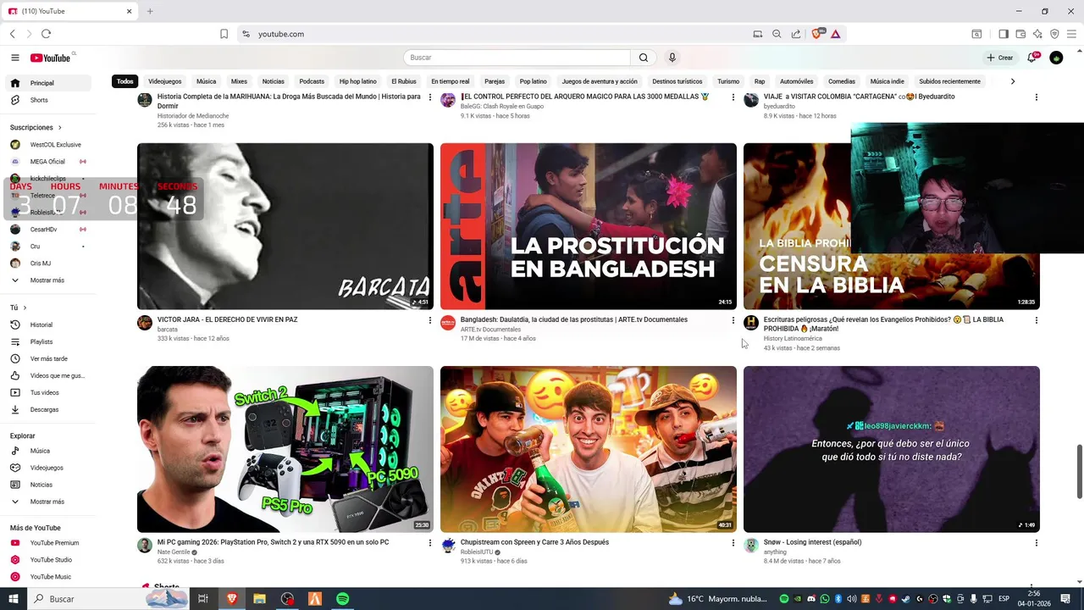This screenshot has height=610, width=1084.
Task: Expand Mostrar más under Suscripciones
Action: (50, 280)
